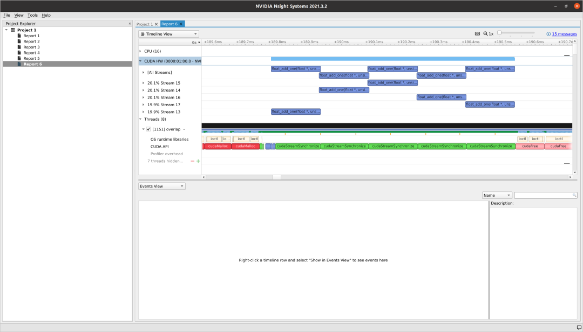Open the Name filter dropdown
Viewport: 583px width, 332px height.
click(x=497, y=195)
